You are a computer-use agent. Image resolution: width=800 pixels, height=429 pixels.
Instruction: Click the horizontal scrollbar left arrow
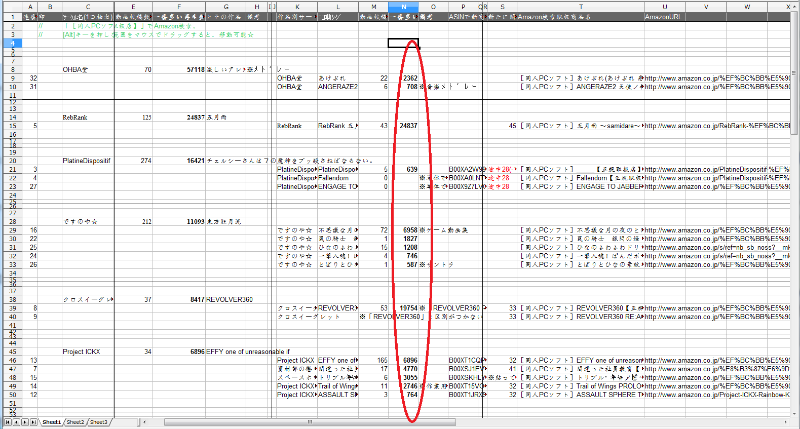[144, 422]
